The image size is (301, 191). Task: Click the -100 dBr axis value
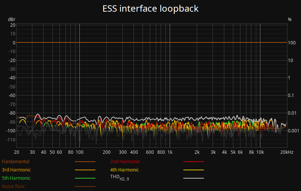[x=11, y=130]
